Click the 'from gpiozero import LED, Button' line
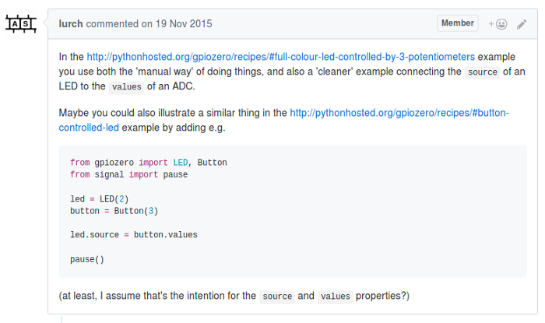 tap(148, 163)
